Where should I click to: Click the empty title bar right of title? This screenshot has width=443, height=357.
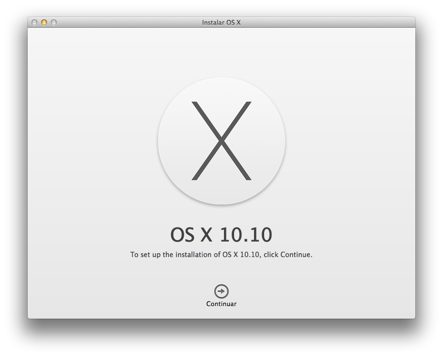pyautogui.click(x=330, y=22)
